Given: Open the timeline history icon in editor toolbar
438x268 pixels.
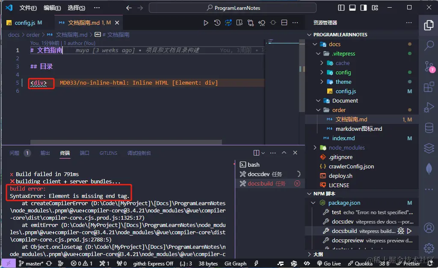Looking at the screenshot, I should 217,23.
